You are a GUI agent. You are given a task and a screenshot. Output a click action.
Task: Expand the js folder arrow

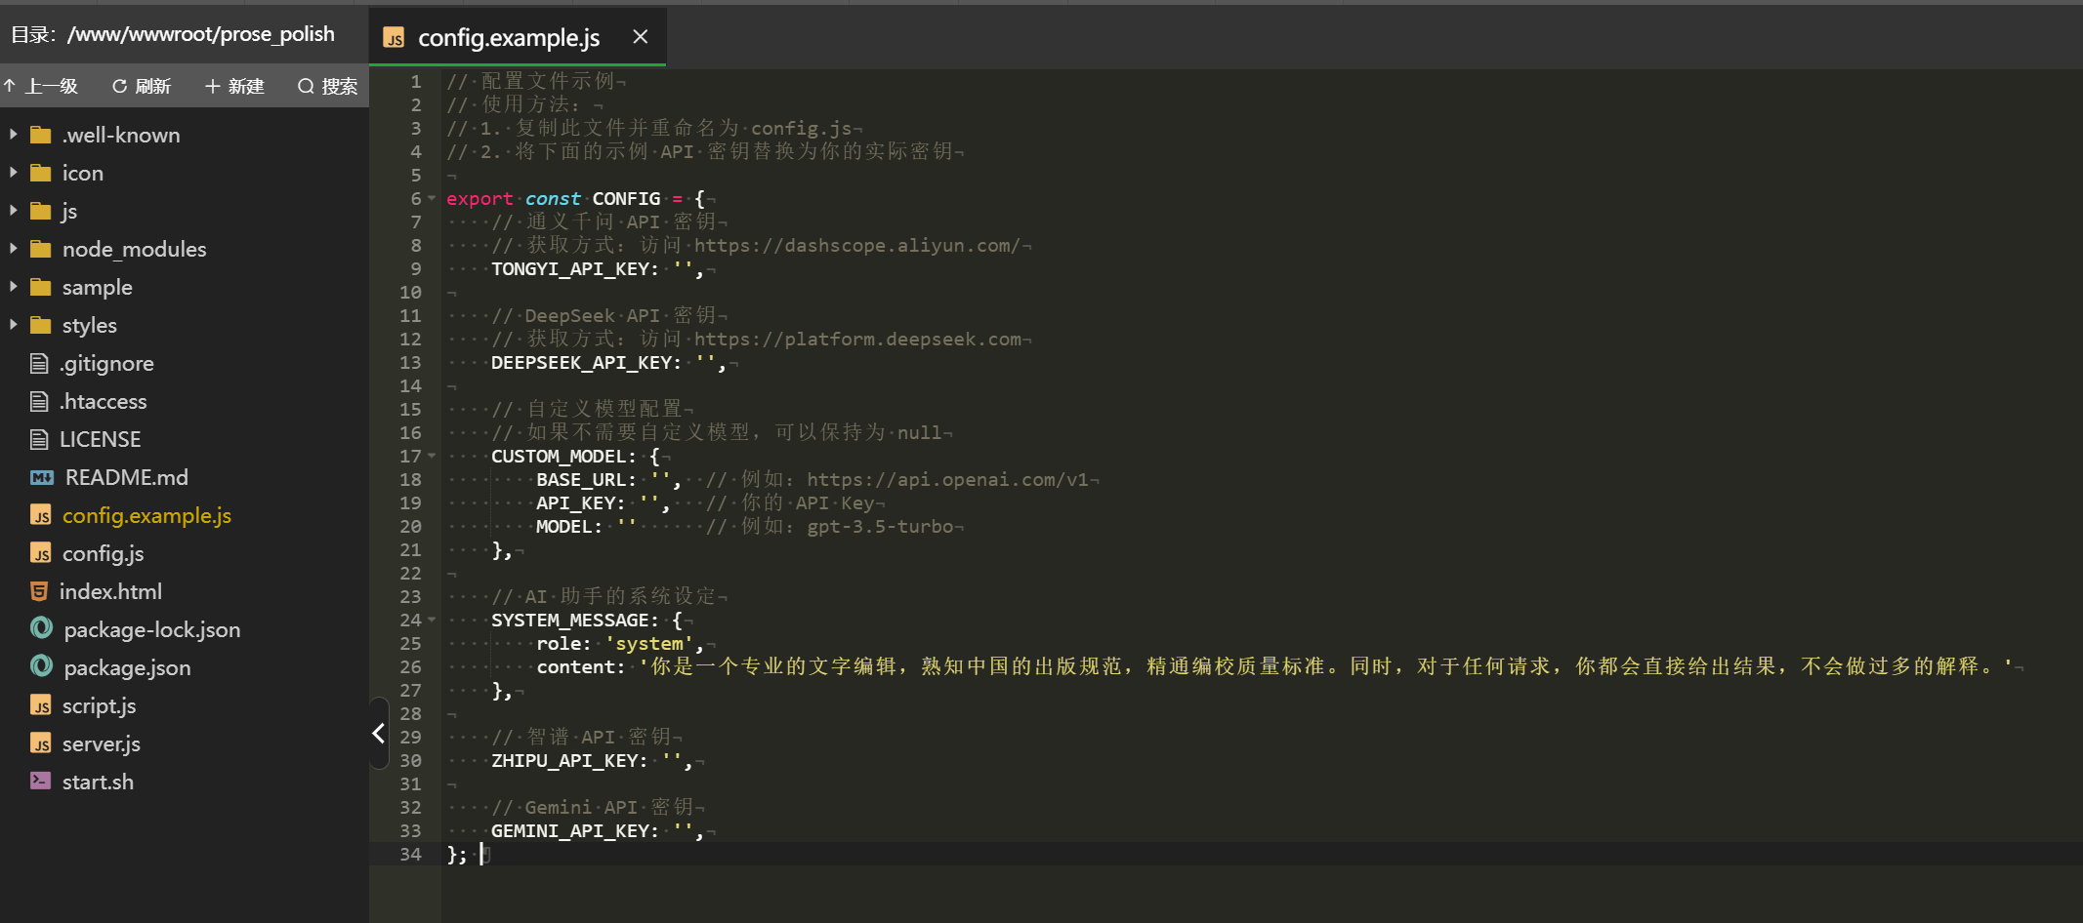tap(14, 210)
